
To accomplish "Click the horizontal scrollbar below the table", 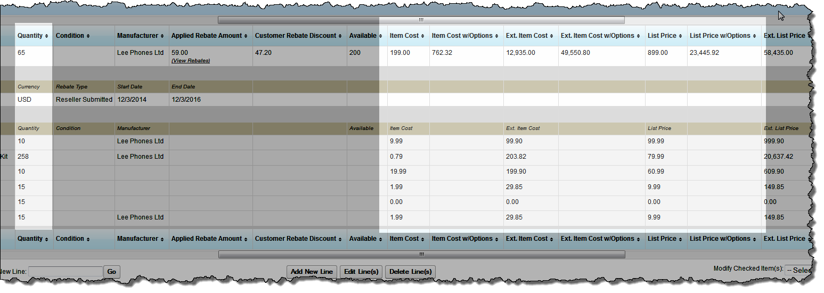I will (421, 254).
